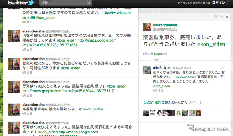Click avatar of 現在の最後尾 tweet
The width and height of the screenshot is (233, 136).
tap(14, 36)
